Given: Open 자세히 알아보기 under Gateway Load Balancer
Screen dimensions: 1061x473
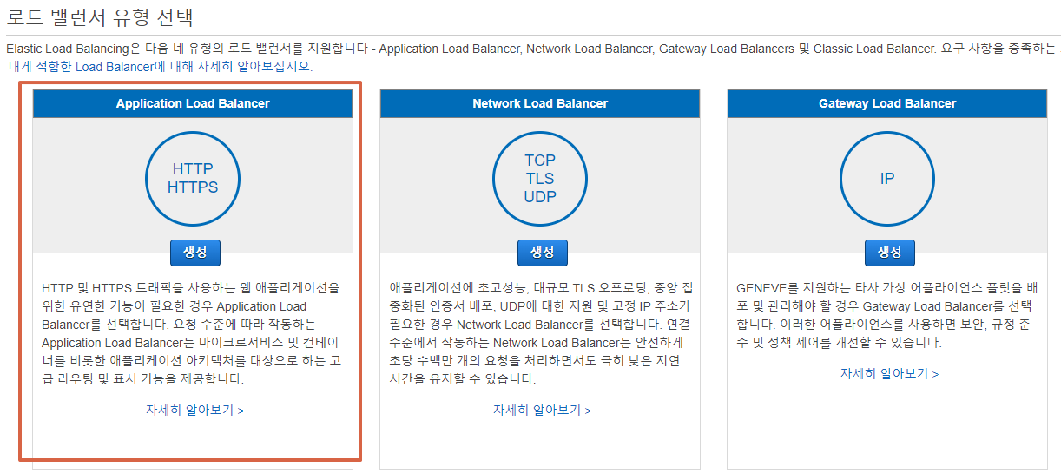Looking at the screenshot, I should click(x=890, y=373).
